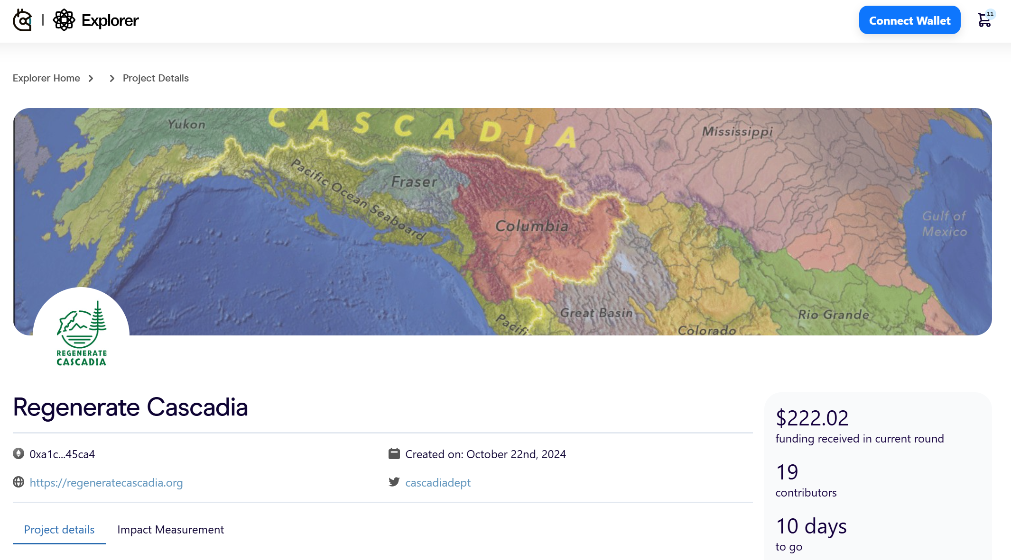
Task: Click the Ethereum icon beside the project address
Action: pos(18,454)
